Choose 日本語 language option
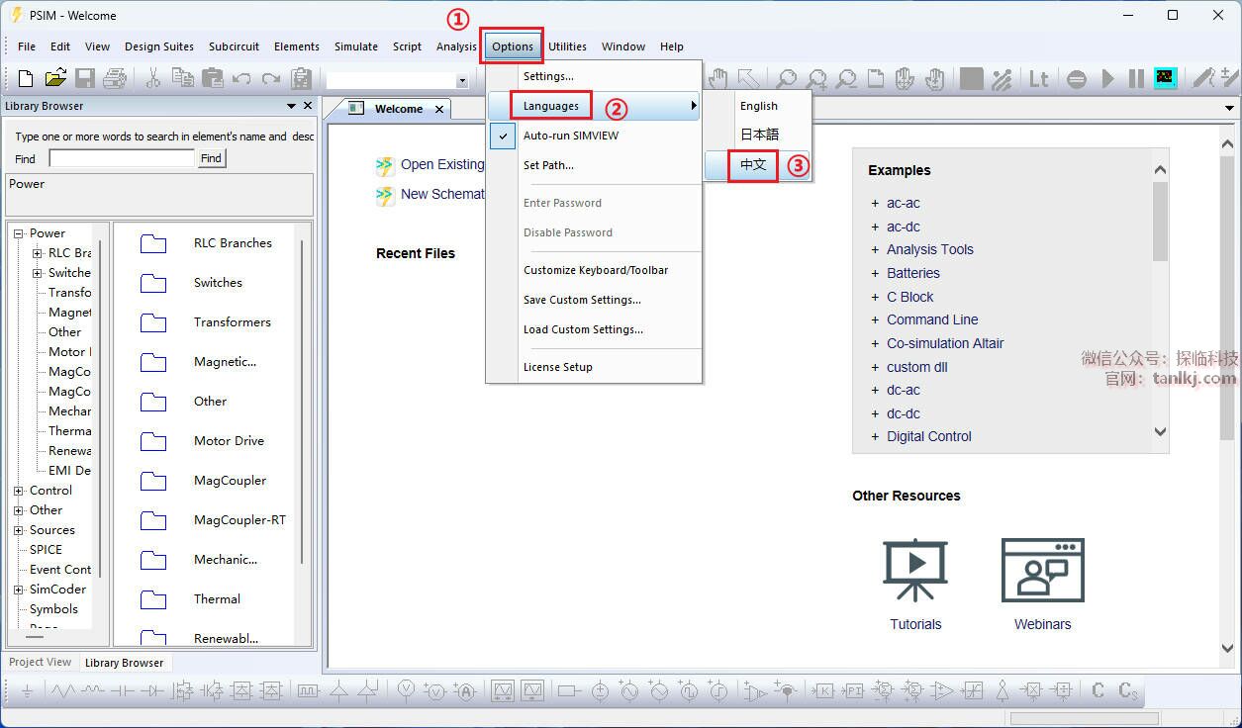Image resolution: width=1242 pixels, height=728 pixels. (758, 135)
